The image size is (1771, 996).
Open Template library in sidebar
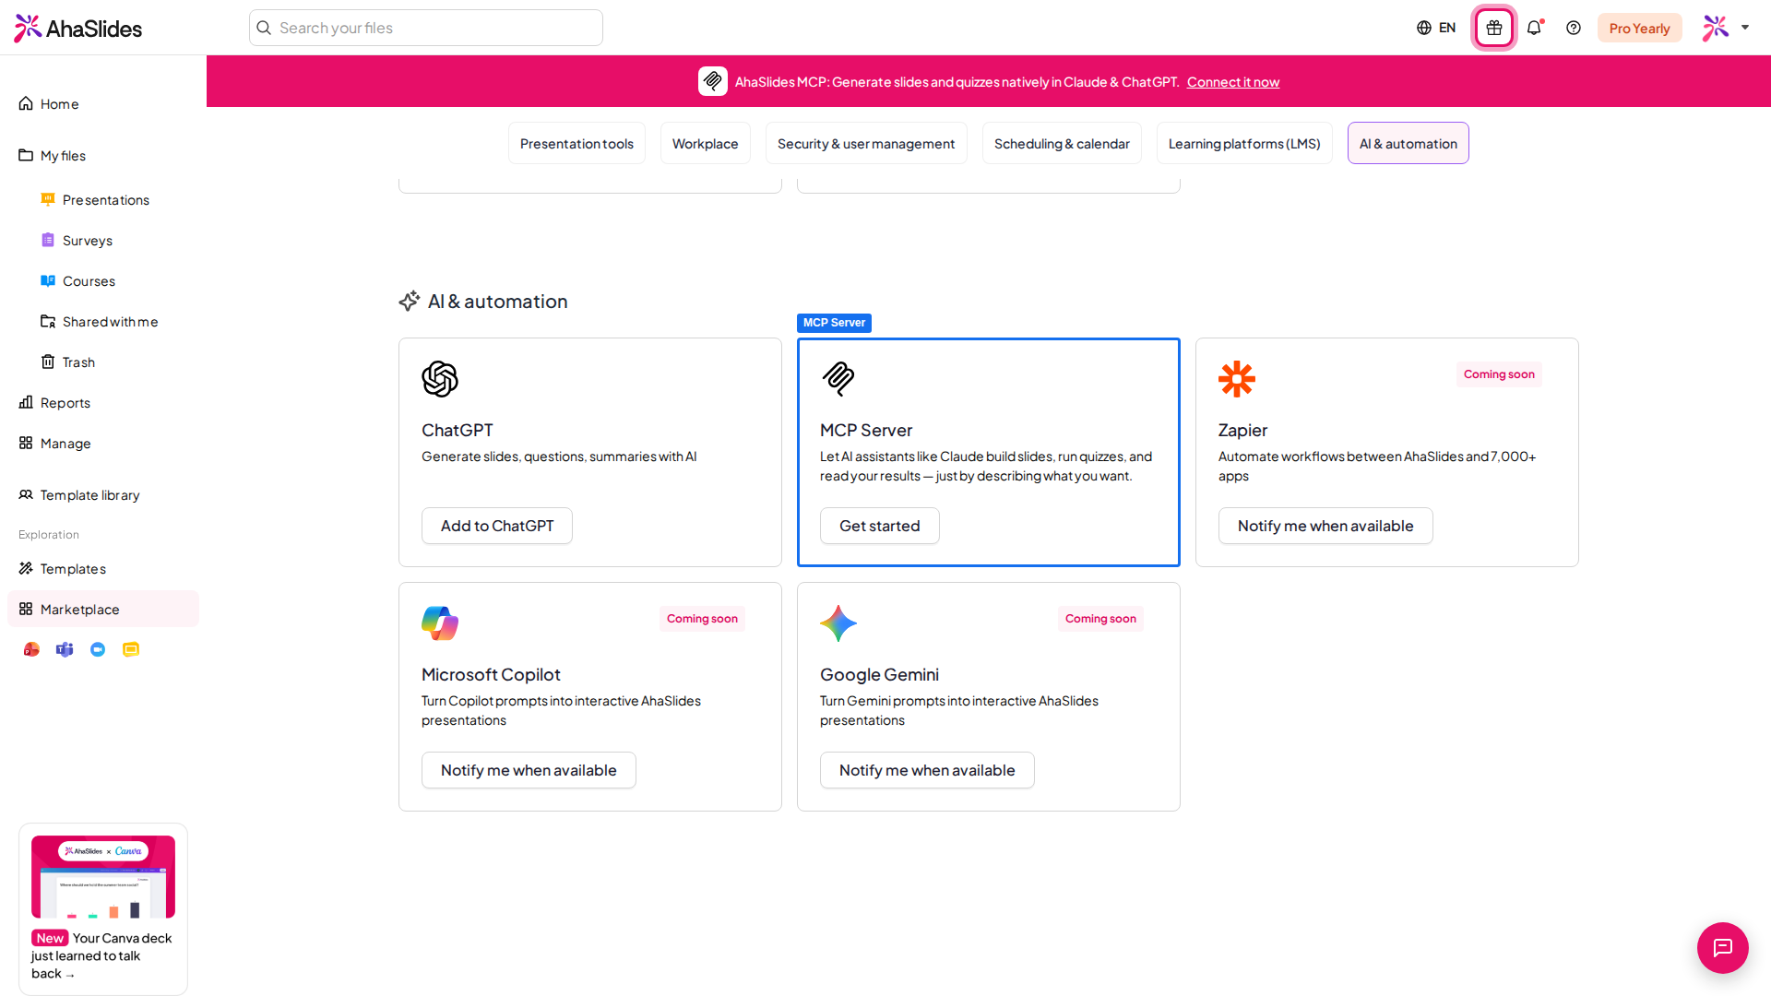103,494
